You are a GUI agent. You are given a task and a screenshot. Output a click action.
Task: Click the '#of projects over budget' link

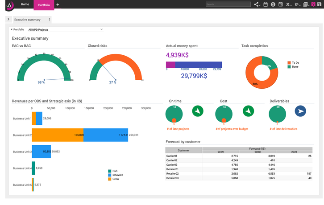click(x=233, y=129)
